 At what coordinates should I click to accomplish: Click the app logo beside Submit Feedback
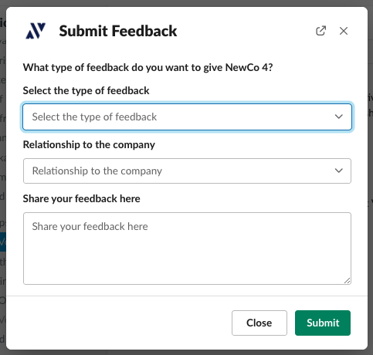(36, 31)
